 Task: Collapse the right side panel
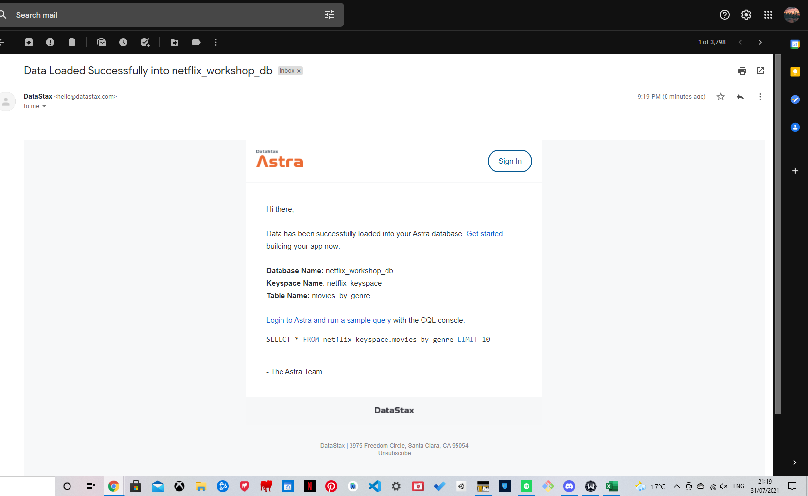point(794,463)
